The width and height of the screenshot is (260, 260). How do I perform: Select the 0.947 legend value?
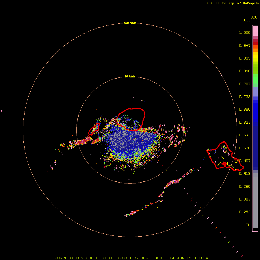click(245, 45)
